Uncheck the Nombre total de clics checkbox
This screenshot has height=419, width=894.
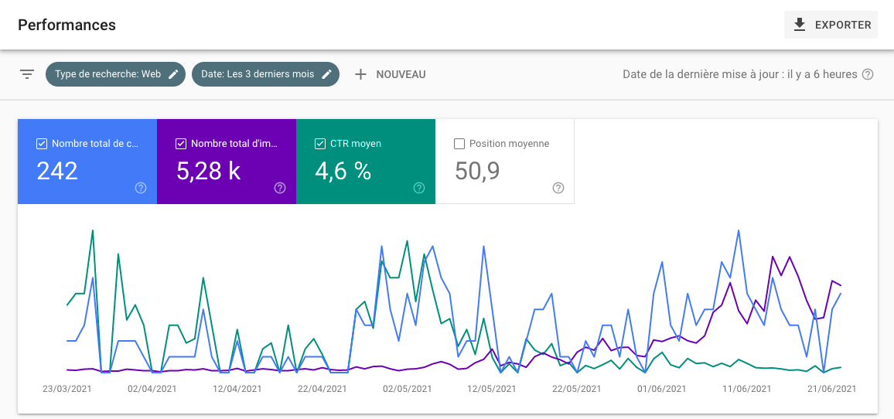point(42,144)
